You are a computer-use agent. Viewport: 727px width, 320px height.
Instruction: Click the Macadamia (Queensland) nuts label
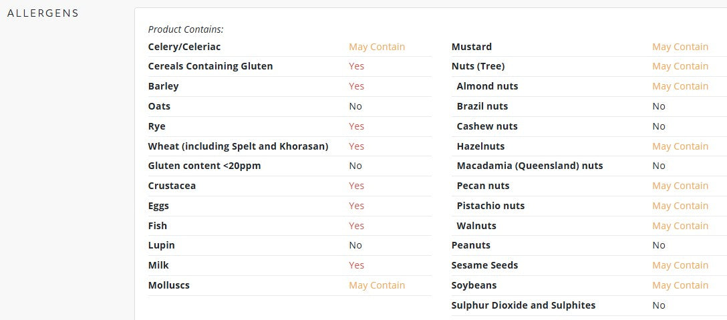click(530, 166)
